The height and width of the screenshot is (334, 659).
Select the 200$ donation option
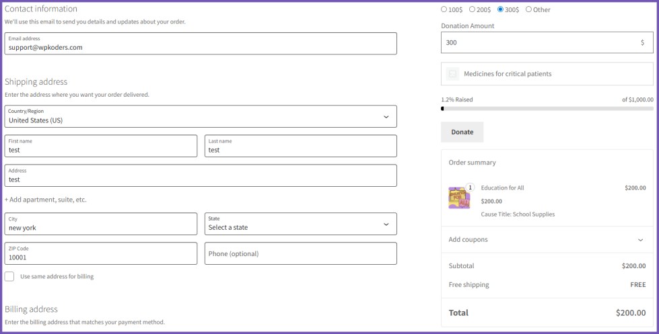click(x=472, y=9)
